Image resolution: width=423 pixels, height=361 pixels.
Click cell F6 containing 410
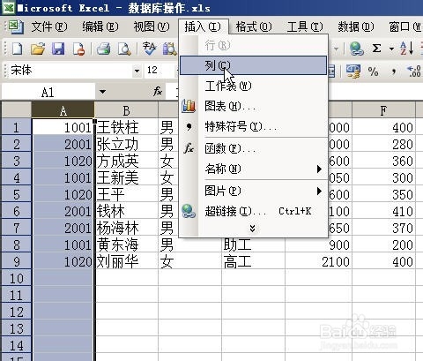pos(383,211)
